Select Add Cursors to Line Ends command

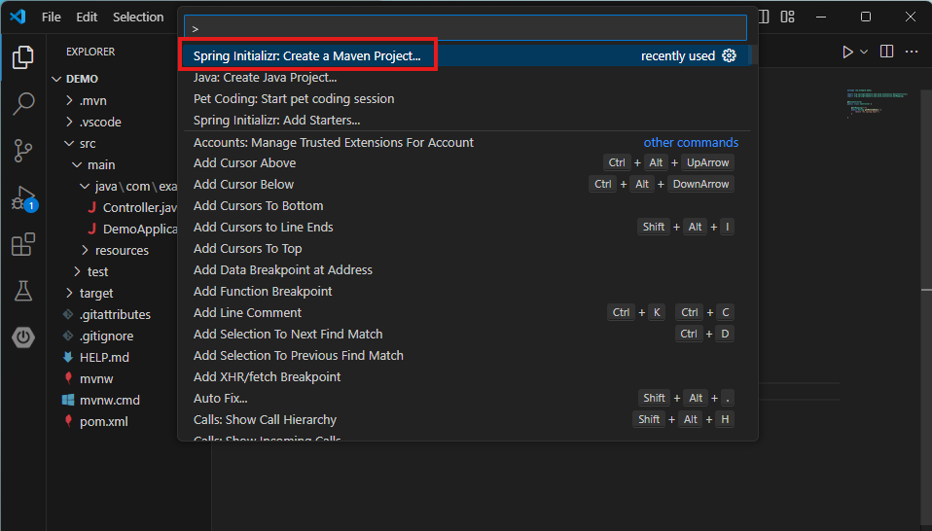click(467, 227)
